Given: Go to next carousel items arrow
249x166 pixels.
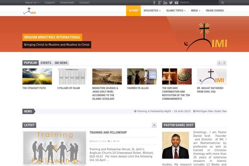Looking at the screenshot, I should point(224,63).
